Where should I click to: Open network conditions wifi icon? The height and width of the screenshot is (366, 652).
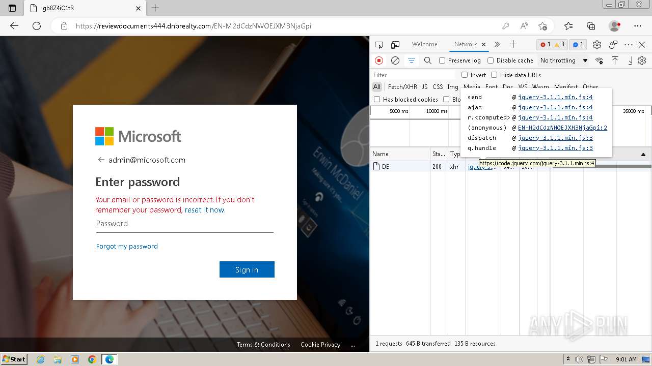pos(599,60)
